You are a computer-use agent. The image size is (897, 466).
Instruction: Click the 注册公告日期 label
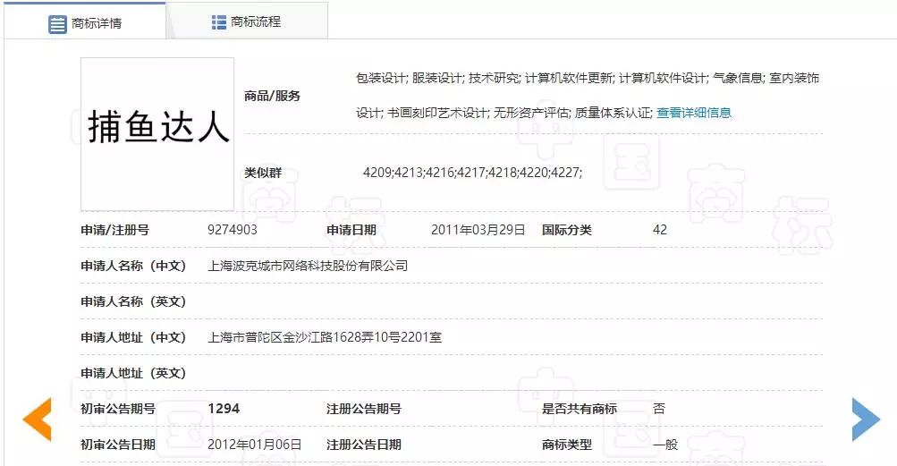[x=364, y=445]
